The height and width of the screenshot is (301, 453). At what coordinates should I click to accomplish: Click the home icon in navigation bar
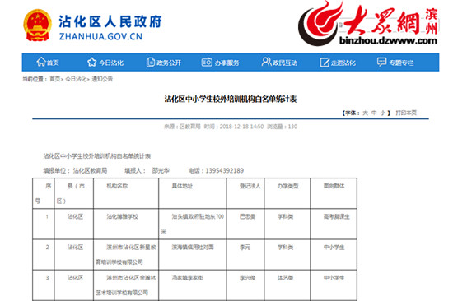click(41, 62)
